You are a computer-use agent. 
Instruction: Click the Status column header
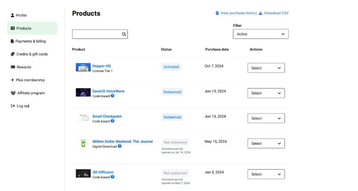pos(166,49)
